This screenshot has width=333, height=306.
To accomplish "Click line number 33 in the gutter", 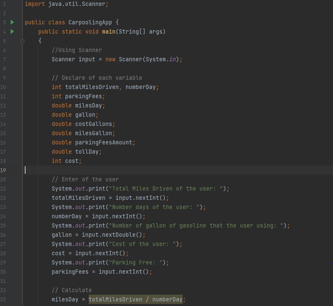I will point(3,300).
